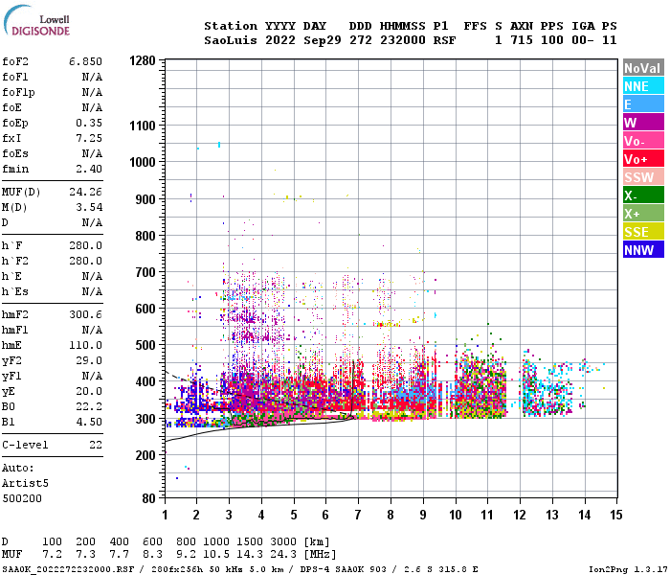Click the RSF value under P1
670x575 pixels.
click(x=444, y=40)
